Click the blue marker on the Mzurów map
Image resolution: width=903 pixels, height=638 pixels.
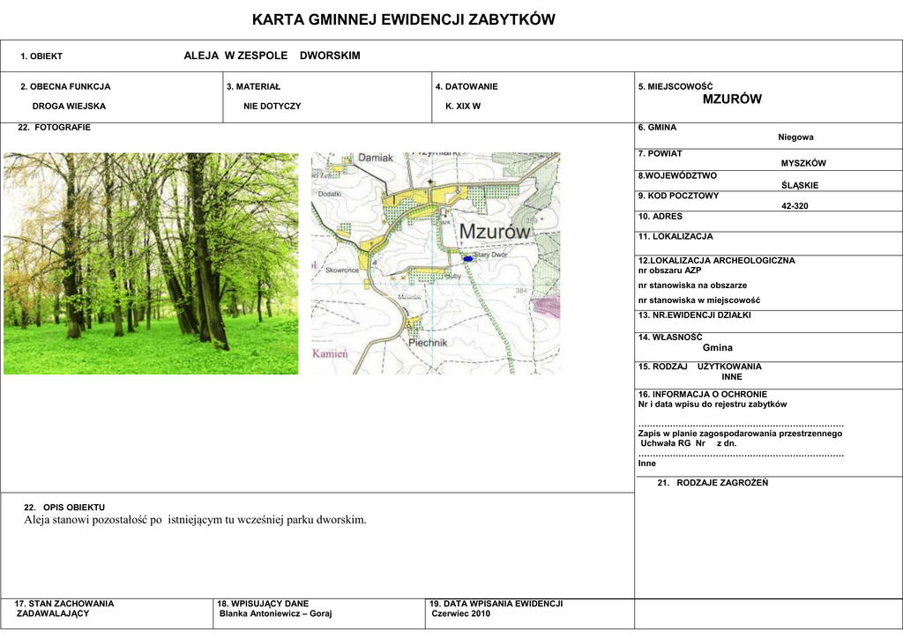coord(467,259)
